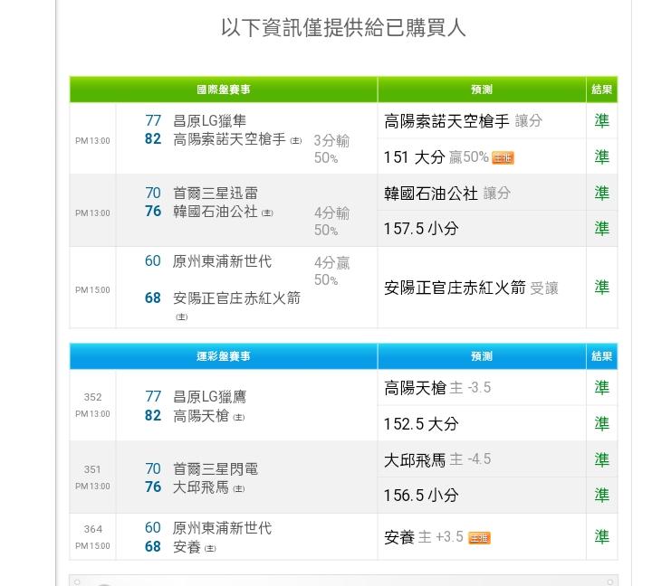
Task: Click prediction 高陽天槍 主 -3.5
Action: point(437,388)
